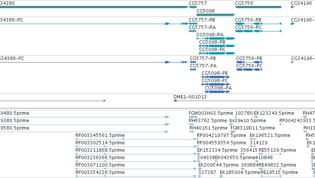Open EST EK123249.5prime
Viewport: 315px width, 178px height.
pyautogui.click(x=274, y=113)
